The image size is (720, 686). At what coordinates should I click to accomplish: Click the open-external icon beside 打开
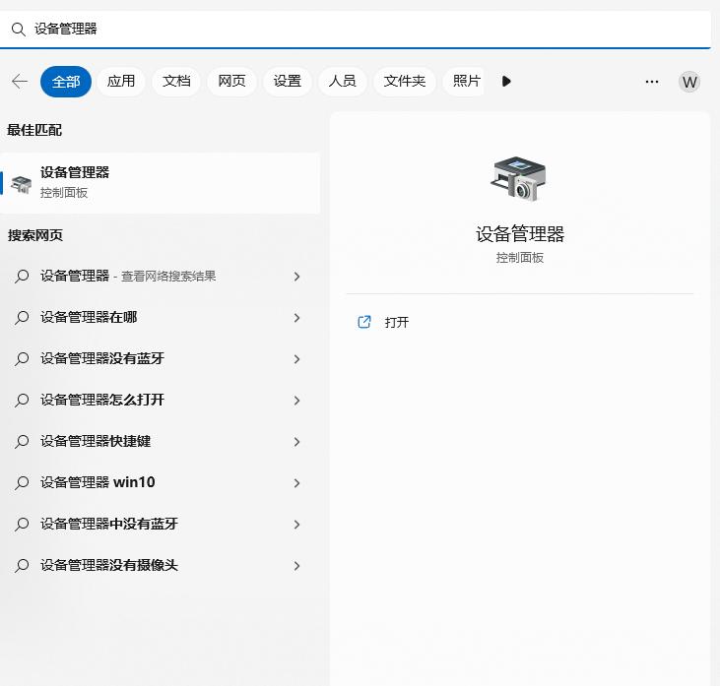pos(364,322)
